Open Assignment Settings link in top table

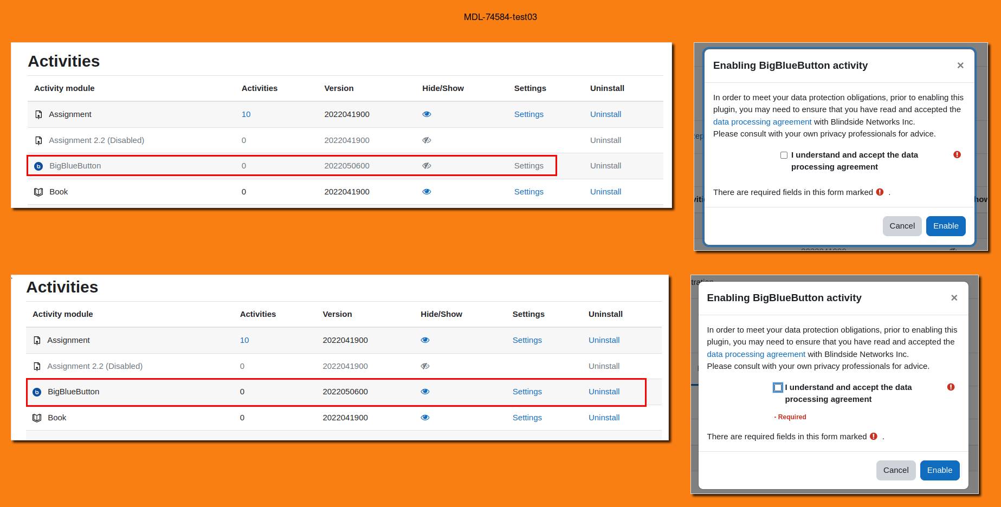click(x=528, y=114)
